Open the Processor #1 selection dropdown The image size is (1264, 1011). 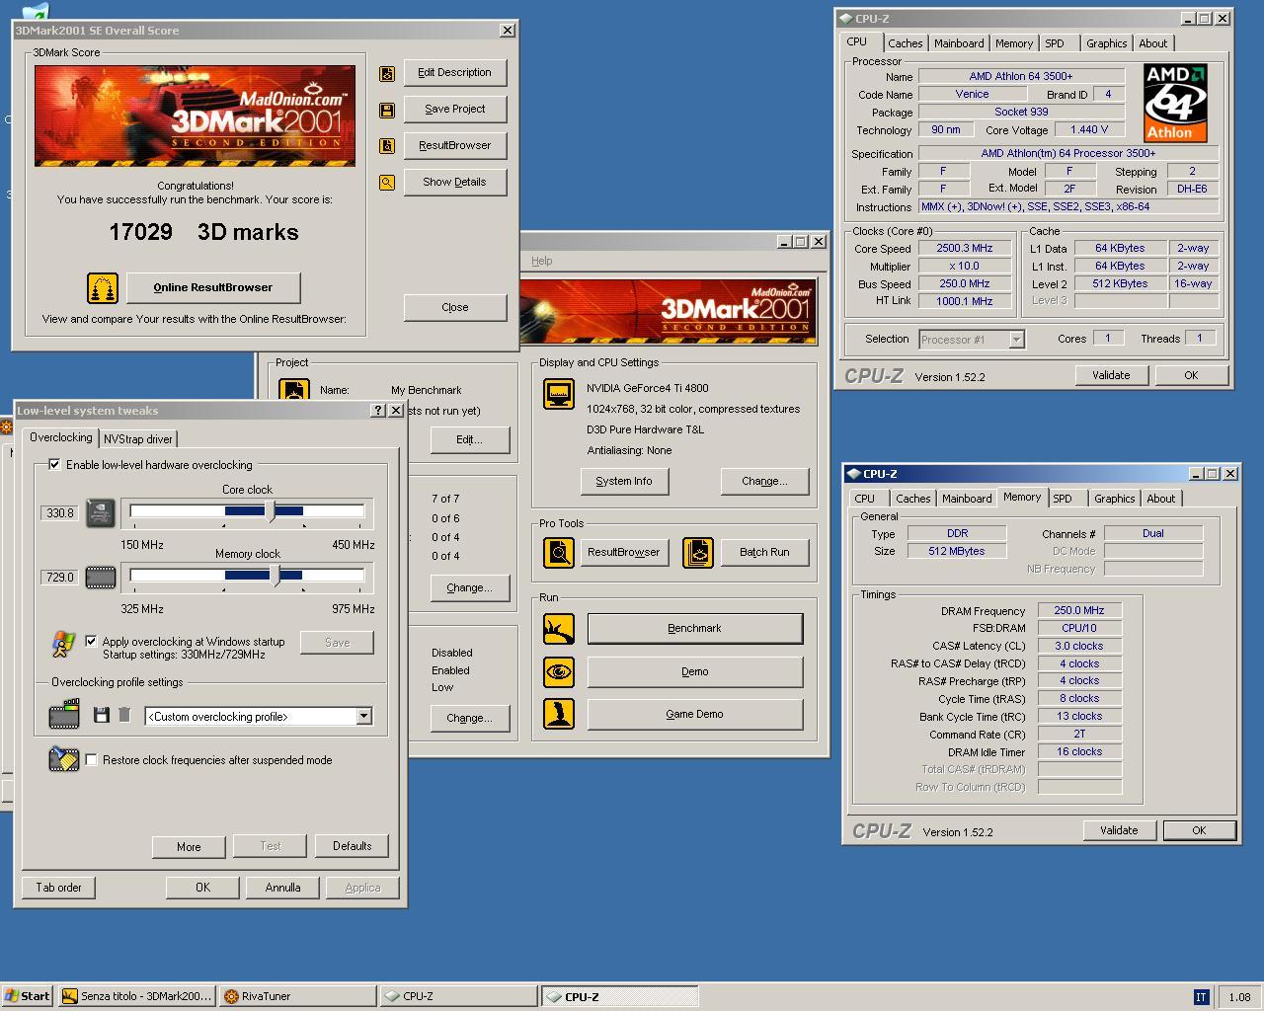[x=1016, y=340]
